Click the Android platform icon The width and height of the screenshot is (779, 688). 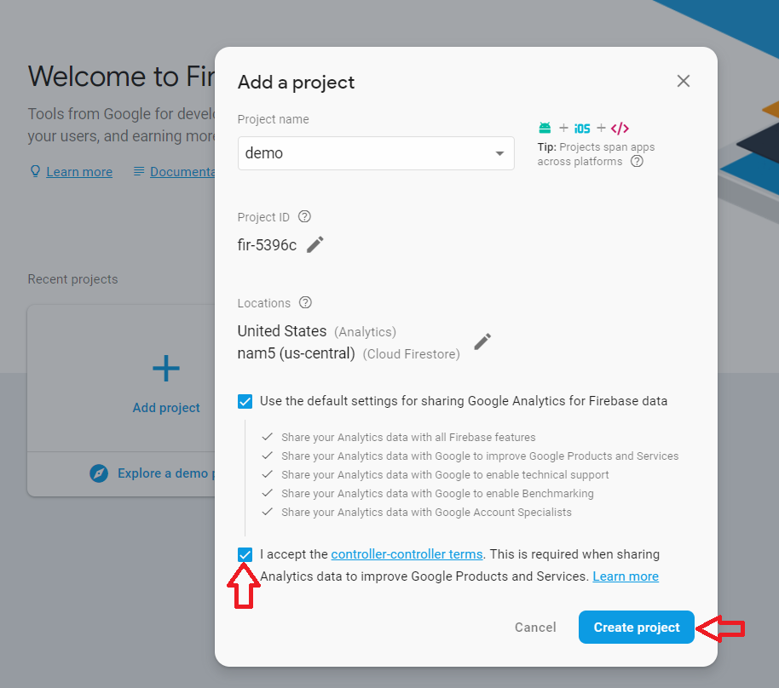click(x=545, y=129)
